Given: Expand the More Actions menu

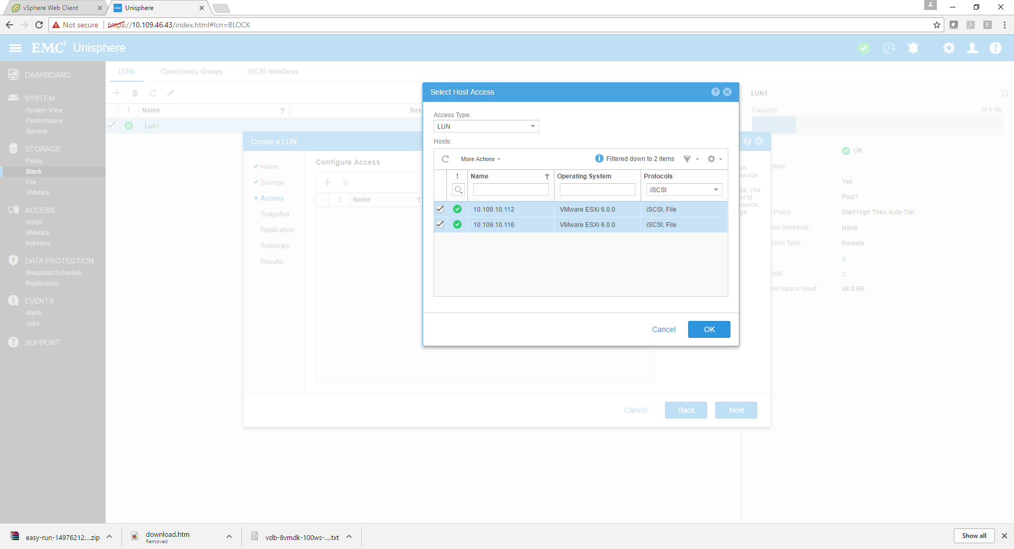Looking at the screenshot, I should (480, 159).
